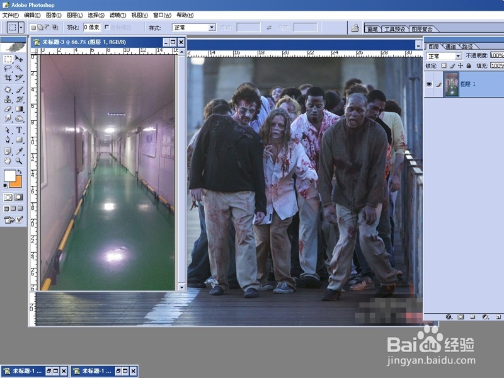Pick the Magic Wand tool
This screenshot has width=504, height=378.
[x=19, y=68]
